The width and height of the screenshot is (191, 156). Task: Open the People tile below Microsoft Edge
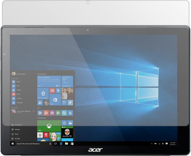(x=40, y=103)
